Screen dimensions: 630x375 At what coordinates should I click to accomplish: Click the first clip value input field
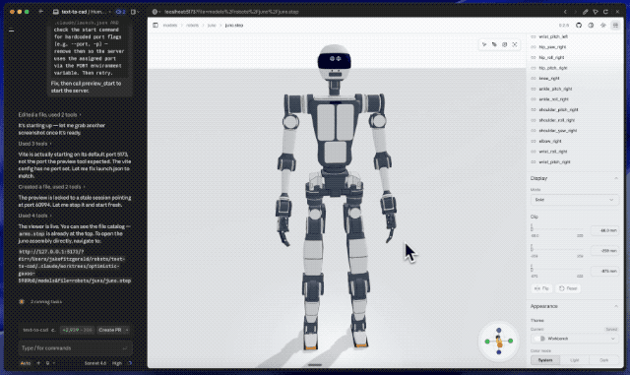coord(604,230)
